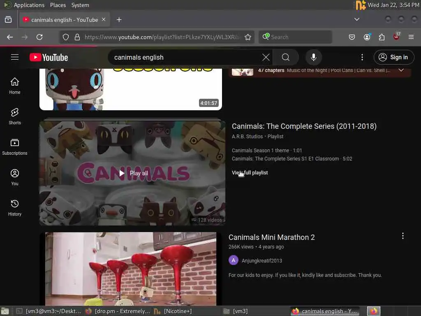Screen dimensions: 421x316
Task: Open the Places menu
Action: [x=58, y=5]
